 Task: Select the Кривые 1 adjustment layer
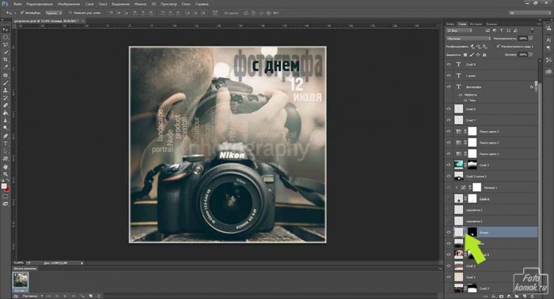pyautogui.click(x=491, y=187)
